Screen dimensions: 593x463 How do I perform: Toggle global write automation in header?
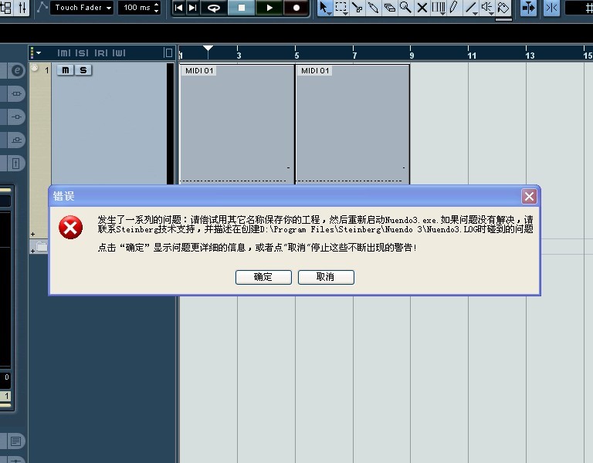[x=118, y=53]
